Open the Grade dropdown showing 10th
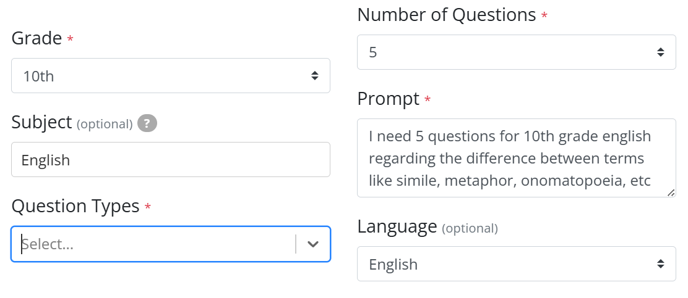688x298 pixels. 170,76
